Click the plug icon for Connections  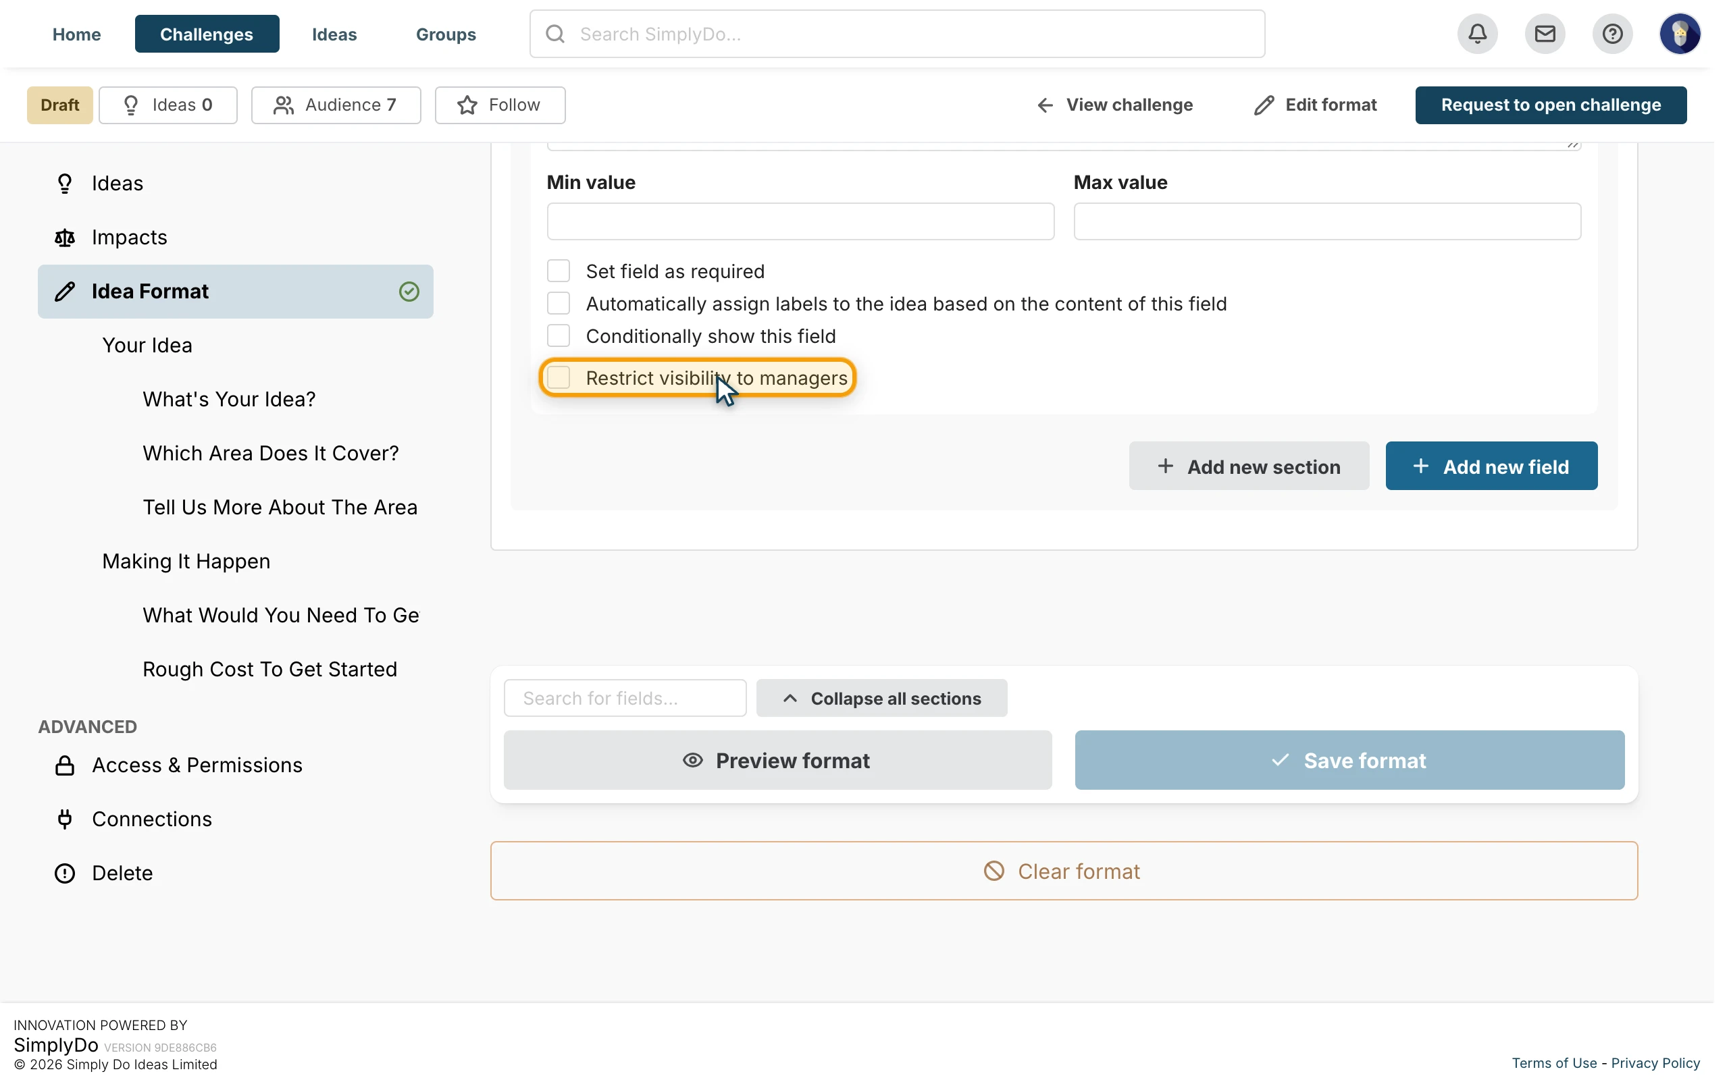(x=65, y=819)
